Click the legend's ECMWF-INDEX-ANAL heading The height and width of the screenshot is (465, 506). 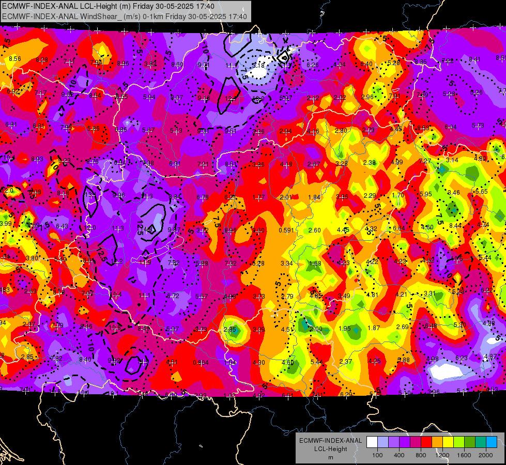330,441
